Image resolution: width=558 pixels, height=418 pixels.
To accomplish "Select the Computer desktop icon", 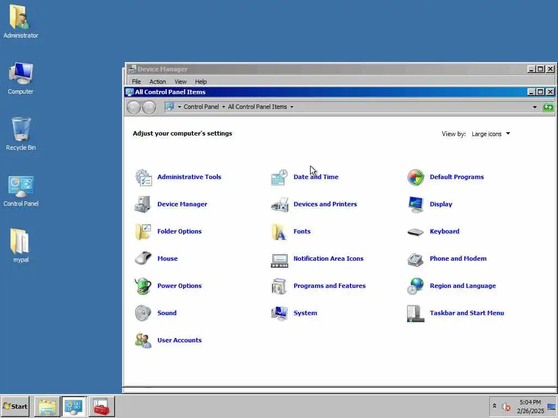I will point(21,78).
